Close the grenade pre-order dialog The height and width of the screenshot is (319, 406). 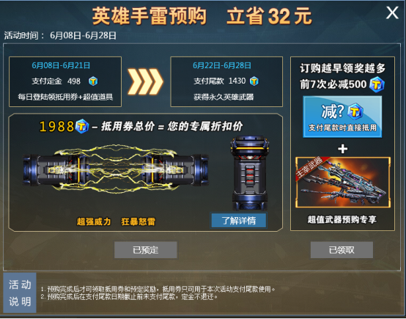click(x=392, y=12)
